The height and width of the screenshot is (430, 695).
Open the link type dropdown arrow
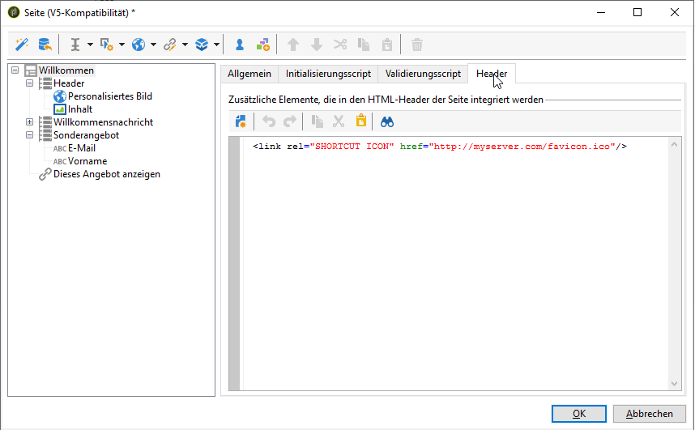185,45
